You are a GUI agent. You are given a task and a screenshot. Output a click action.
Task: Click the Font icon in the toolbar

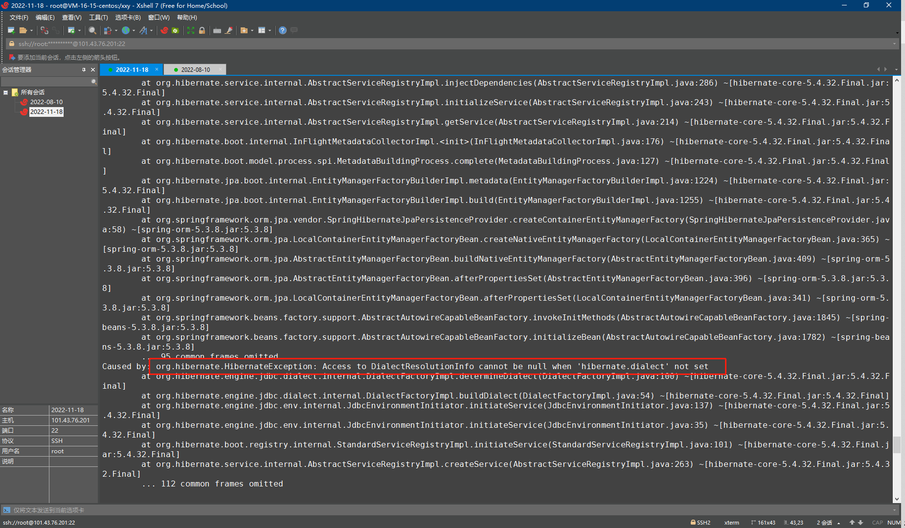coord(143,30)
